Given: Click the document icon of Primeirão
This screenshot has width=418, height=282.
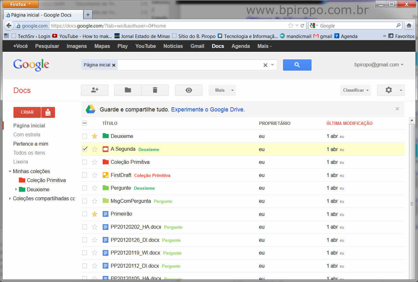Looking at the screenshot, I should 106,214.
